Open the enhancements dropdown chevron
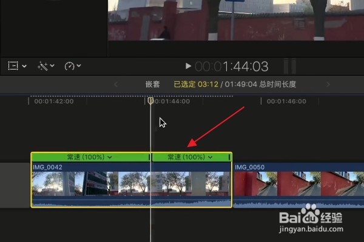364x242 pixels. tap(52, 66)
